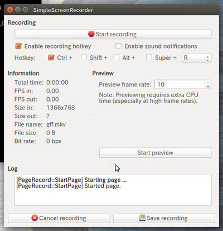Increase preview frame rate with up arrow
The height and width of the screenshot is (231, 223).
coord(208,83)
